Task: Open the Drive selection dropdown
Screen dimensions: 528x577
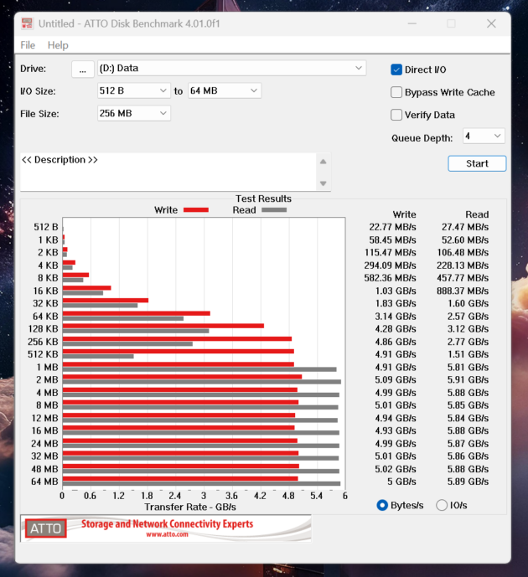Action: (360, 68)
